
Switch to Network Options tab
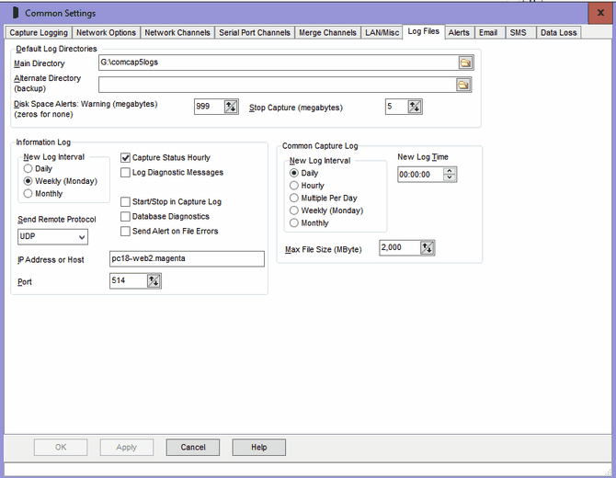point(106,32)
